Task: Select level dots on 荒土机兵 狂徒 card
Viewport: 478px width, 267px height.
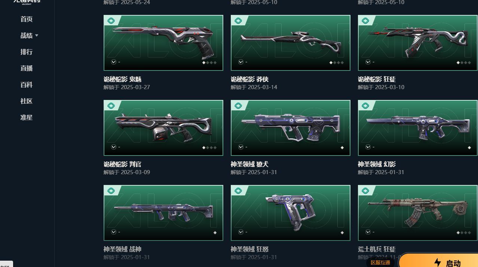Action: coord(464,232)
